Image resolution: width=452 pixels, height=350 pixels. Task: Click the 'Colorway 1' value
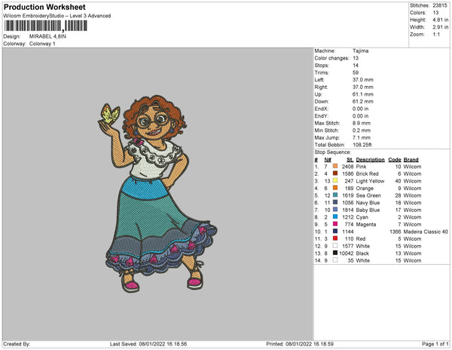coord(42,44)
